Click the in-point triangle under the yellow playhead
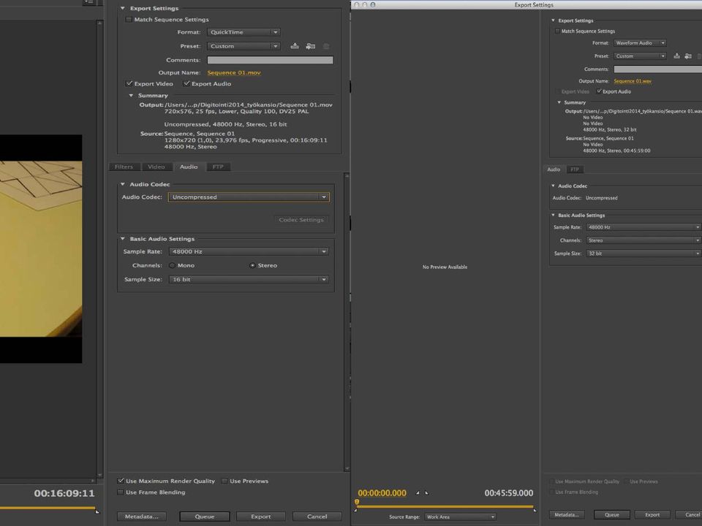 [x=355, y=510]
